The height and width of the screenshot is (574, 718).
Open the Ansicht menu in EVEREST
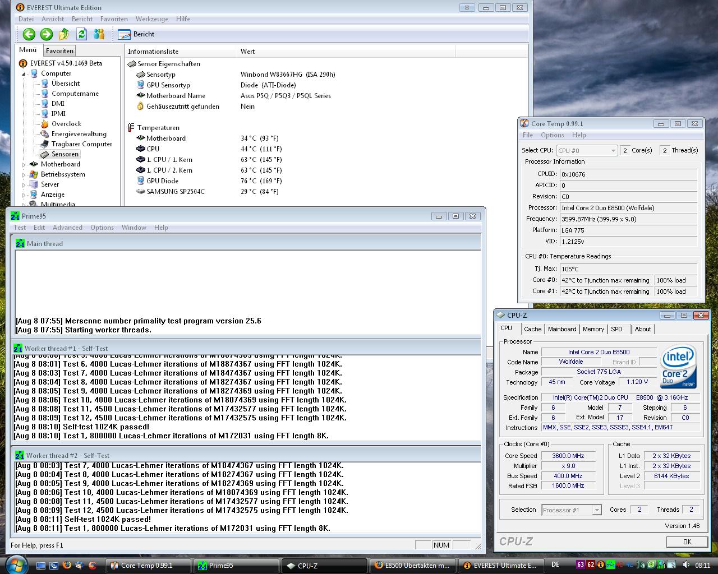[53, 19]
